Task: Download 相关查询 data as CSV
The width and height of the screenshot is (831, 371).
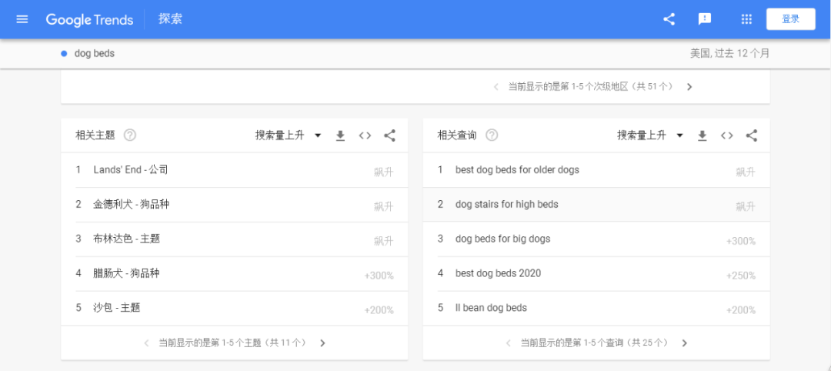Action: (x=703, y=136)
